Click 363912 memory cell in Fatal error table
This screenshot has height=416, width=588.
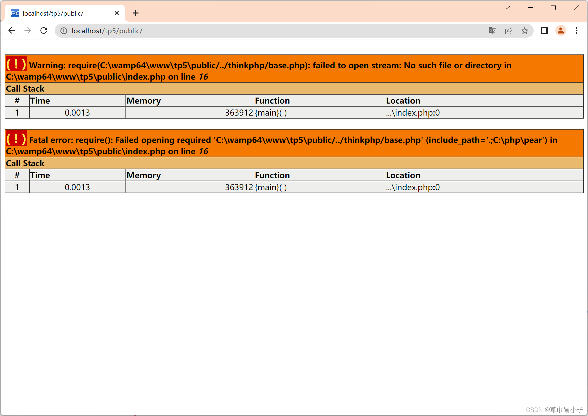(190, 187)
